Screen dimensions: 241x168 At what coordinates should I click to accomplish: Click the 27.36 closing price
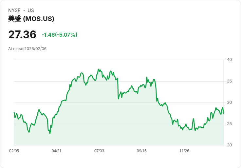[x=22, y=35]
